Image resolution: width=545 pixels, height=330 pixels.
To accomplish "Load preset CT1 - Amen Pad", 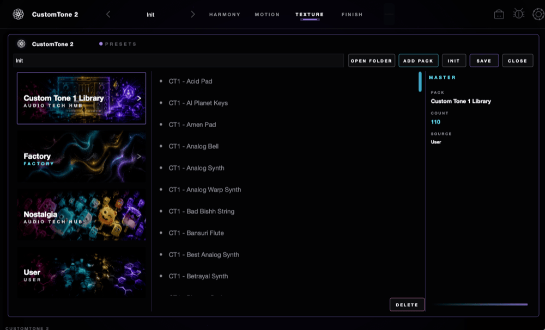I will [192, 124].
